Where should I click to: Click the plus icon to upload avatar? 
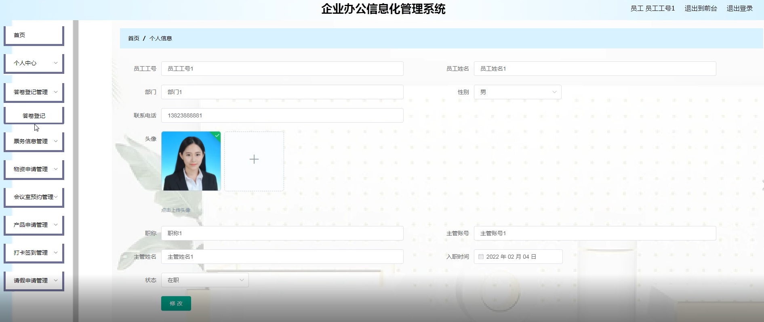254,159
